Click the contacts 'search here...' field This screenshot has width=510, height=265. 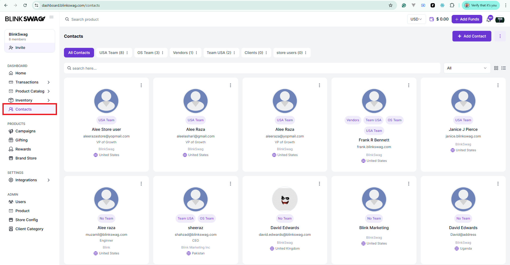pos(252,68)
